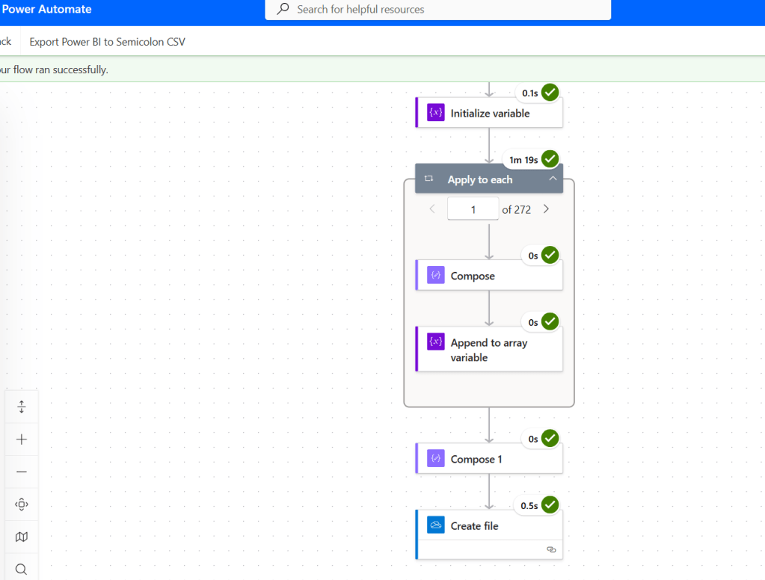
Task: Open the Append to array variable action
Action: [x=490, y=348]
